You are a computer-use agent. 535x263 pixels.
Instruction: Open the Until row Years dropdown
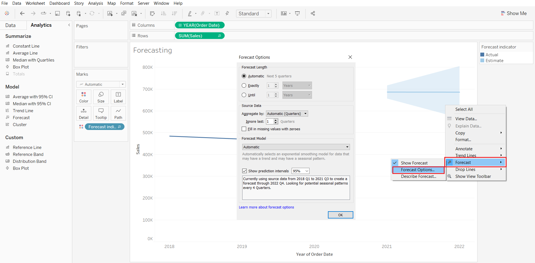[297, 95]
